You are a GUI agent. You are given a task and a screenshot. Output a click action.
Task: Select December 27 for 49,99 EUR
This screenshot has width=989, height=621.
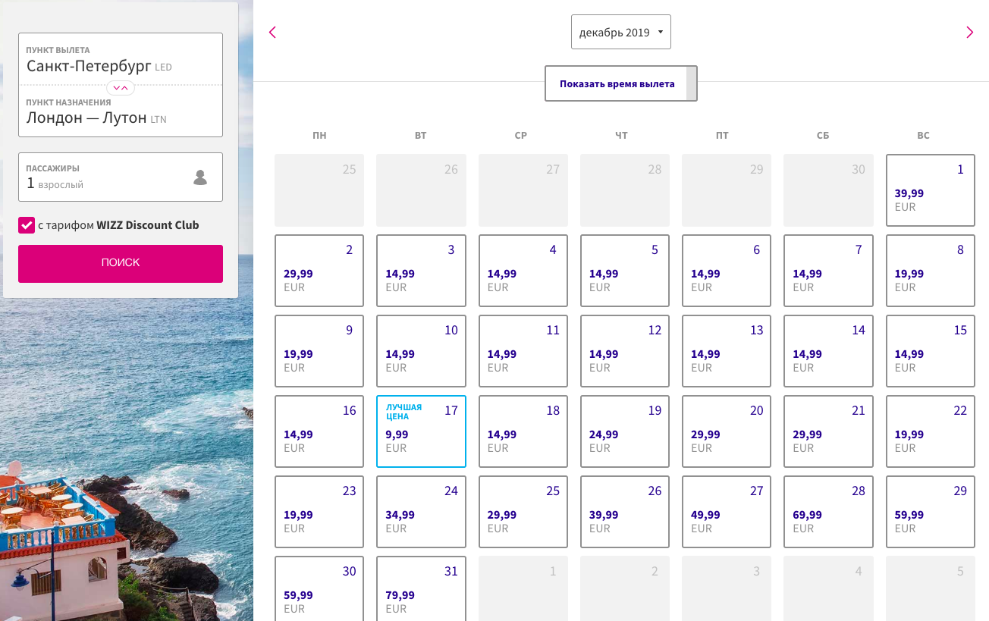point(727,512)
